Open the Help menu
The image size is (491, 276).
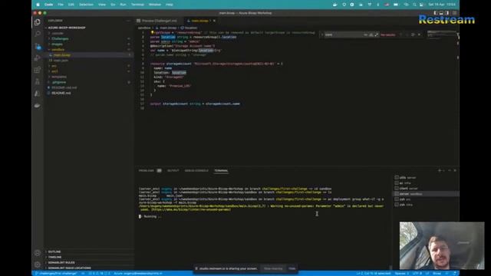coord(169,5)
